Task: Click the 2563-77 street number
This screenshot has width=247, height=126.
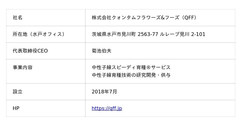Action: 148,34
